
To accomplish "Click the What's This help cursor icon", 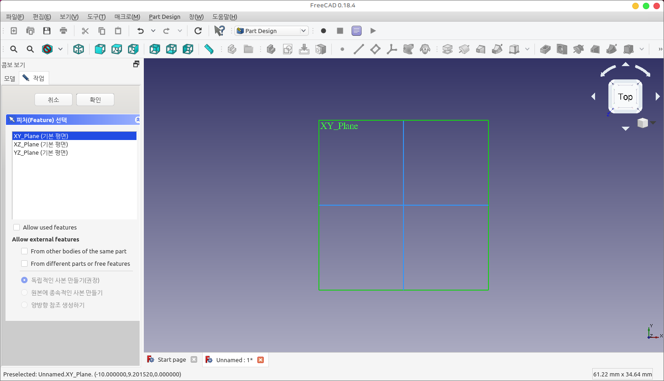I will [219, 31].
